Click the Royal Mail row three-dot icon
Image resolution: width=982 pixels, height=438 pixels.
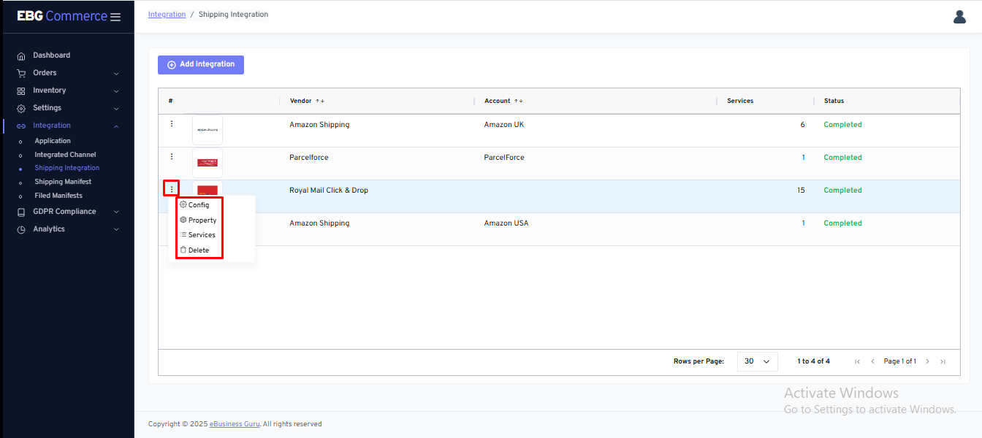[172, 189]
